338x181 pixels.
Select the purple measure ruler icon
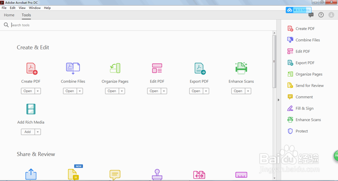[241, 175]
